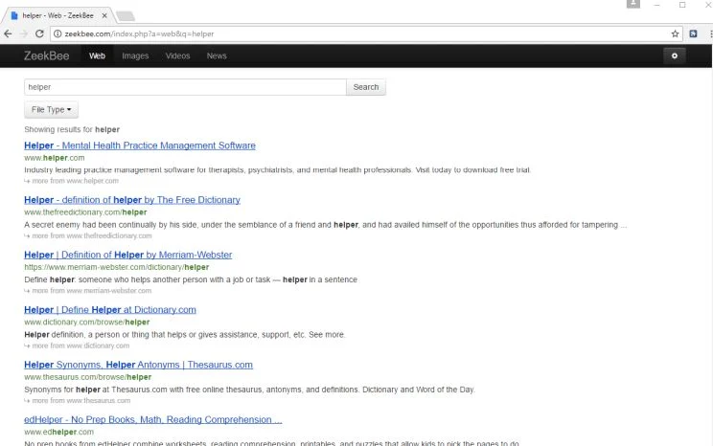Switch to the Images search tab
713x446 pixels.
(135, 56)
